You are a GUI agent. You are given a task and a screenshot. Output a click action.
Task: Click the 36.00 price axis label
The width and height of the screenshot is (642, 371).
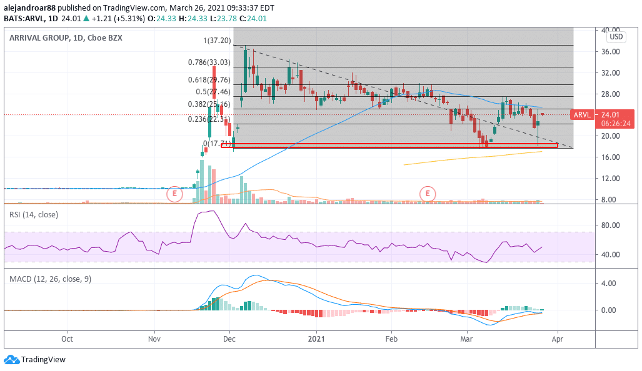(610, 52)
